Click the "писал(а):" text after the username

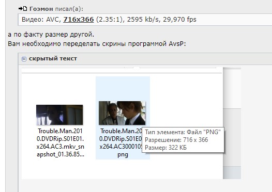click(x=69, y=9)
